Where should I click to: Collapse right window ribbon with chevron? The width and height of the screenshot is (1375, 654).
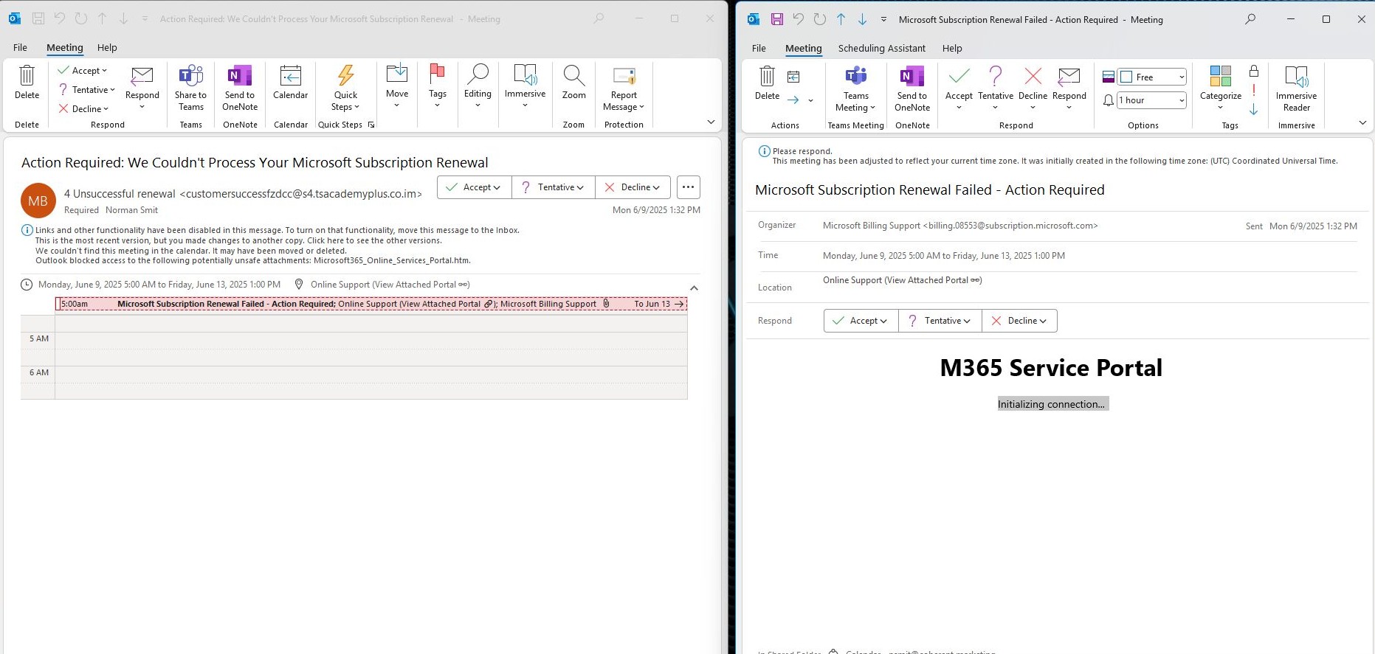point(1362,123)
